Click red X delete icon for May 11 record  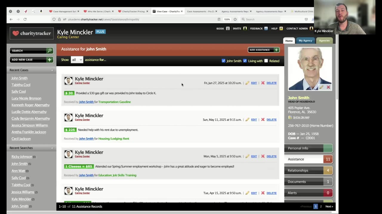(263, 120)
